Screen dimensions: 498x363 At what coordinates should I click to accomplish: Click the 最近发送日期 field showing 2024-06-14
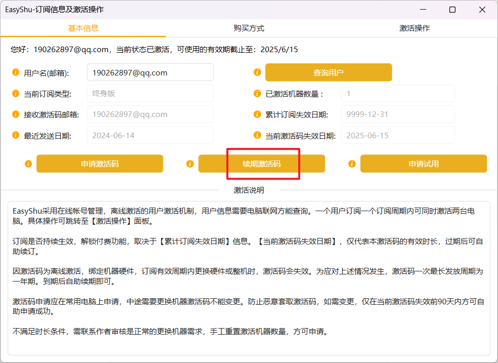tap(150, 135)
